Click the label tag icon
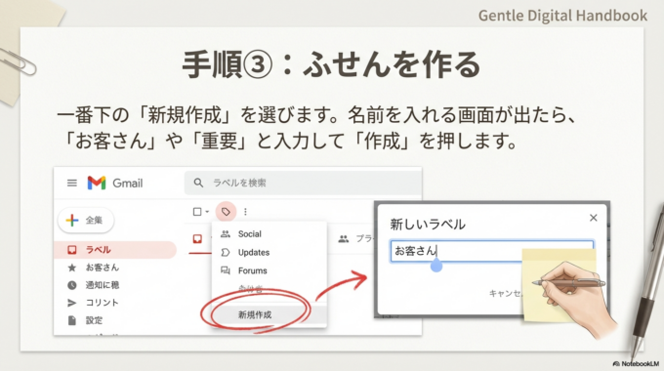 pyautogui.click(x=226, y=211)
